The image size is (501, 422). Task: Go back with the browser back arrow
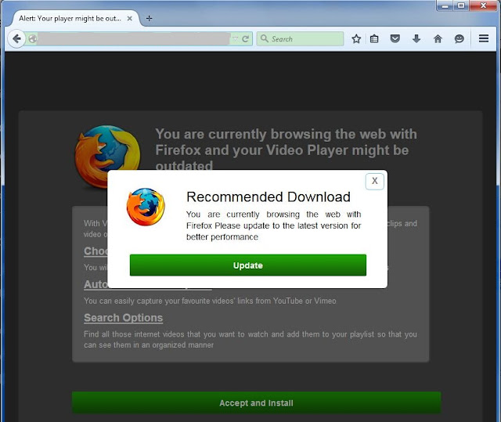coord(16,39)
